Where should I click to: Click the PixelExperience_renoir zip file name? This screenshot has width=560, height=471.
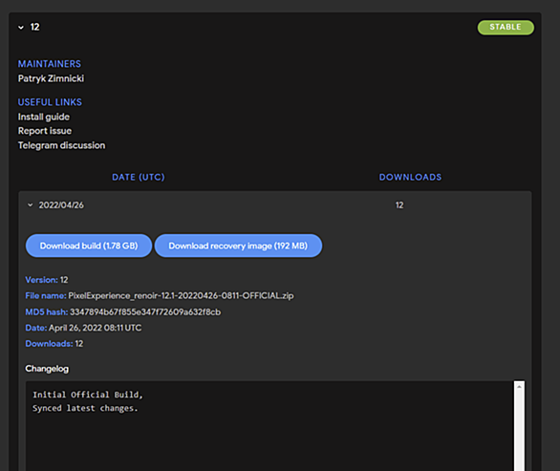181,295
